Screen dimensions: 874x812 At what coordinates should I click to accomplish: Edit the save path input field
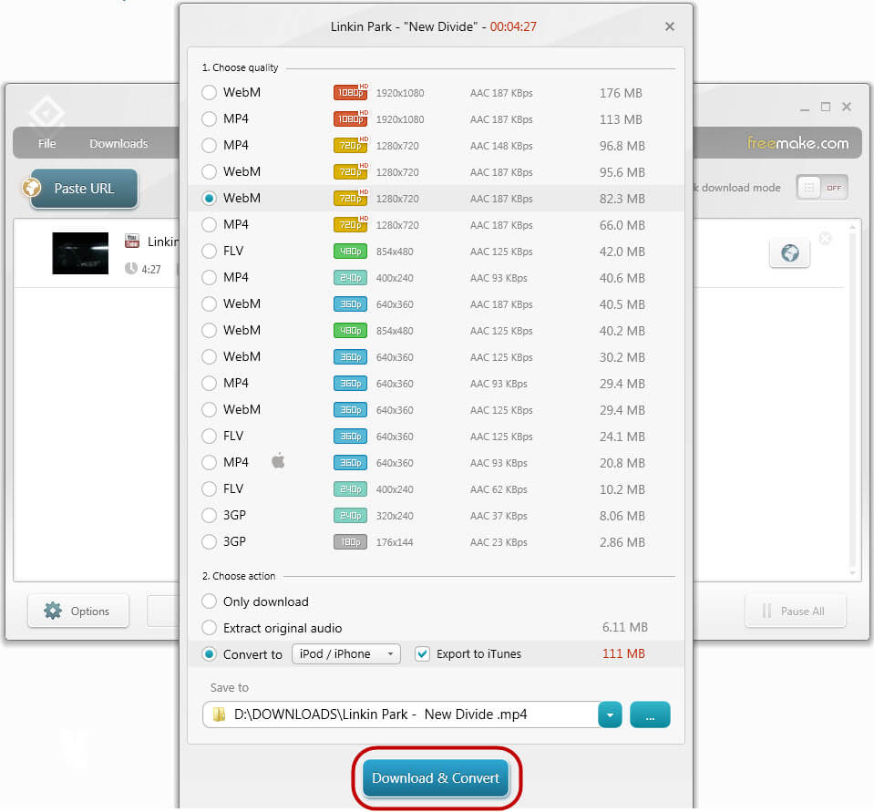pos(400,715)
